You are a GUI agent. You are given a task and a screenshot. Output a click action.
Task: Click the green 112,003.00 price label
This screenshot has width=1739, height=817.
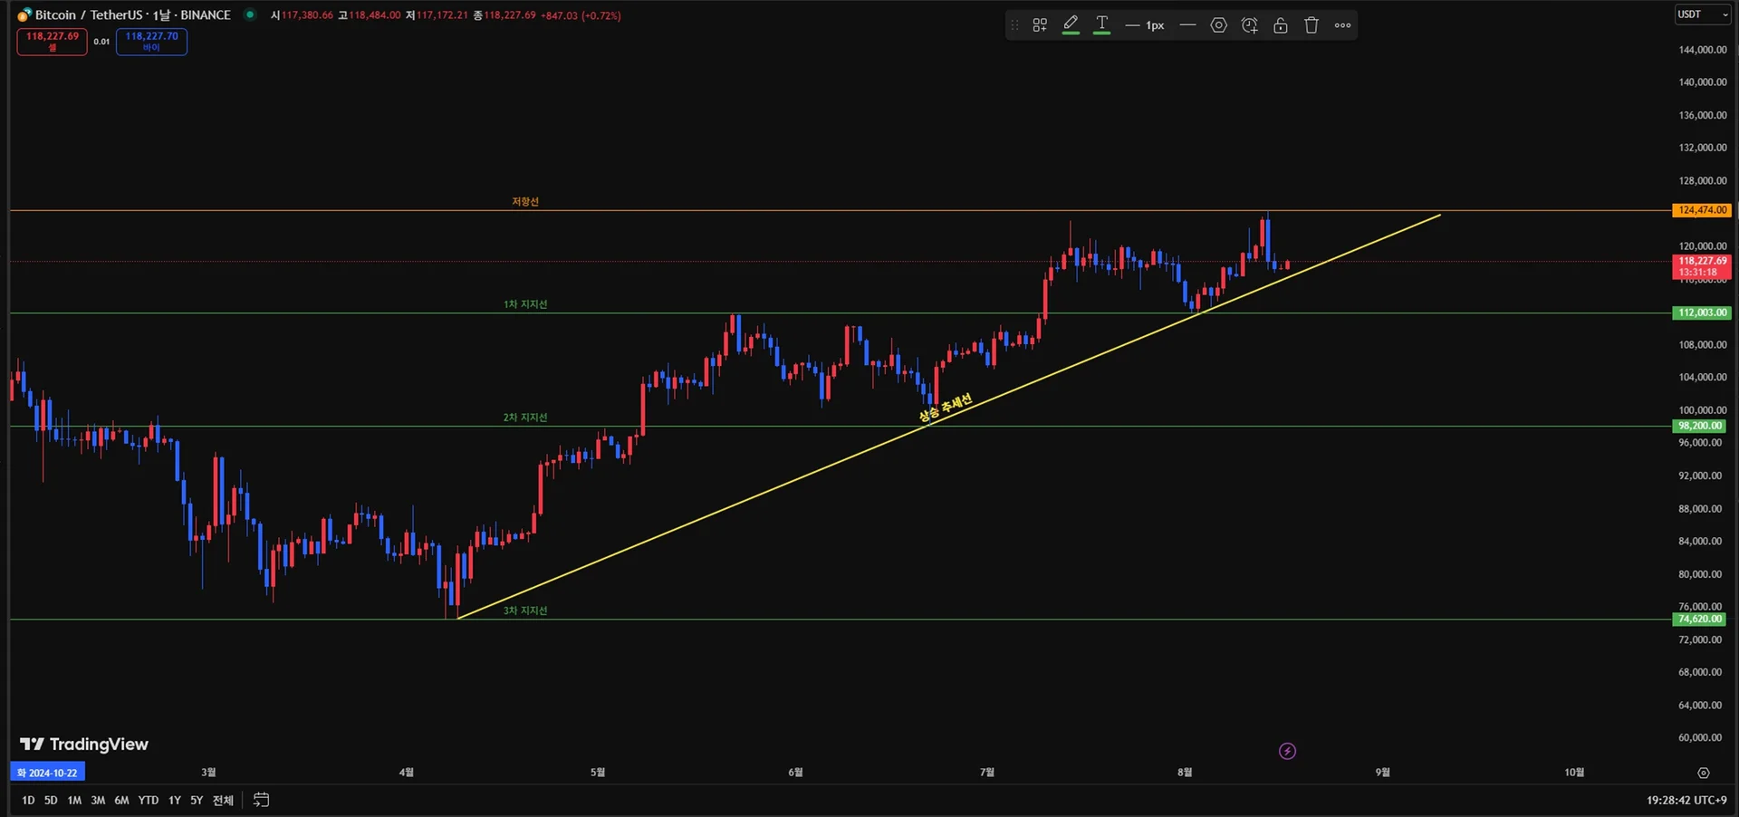point(1702,312)
